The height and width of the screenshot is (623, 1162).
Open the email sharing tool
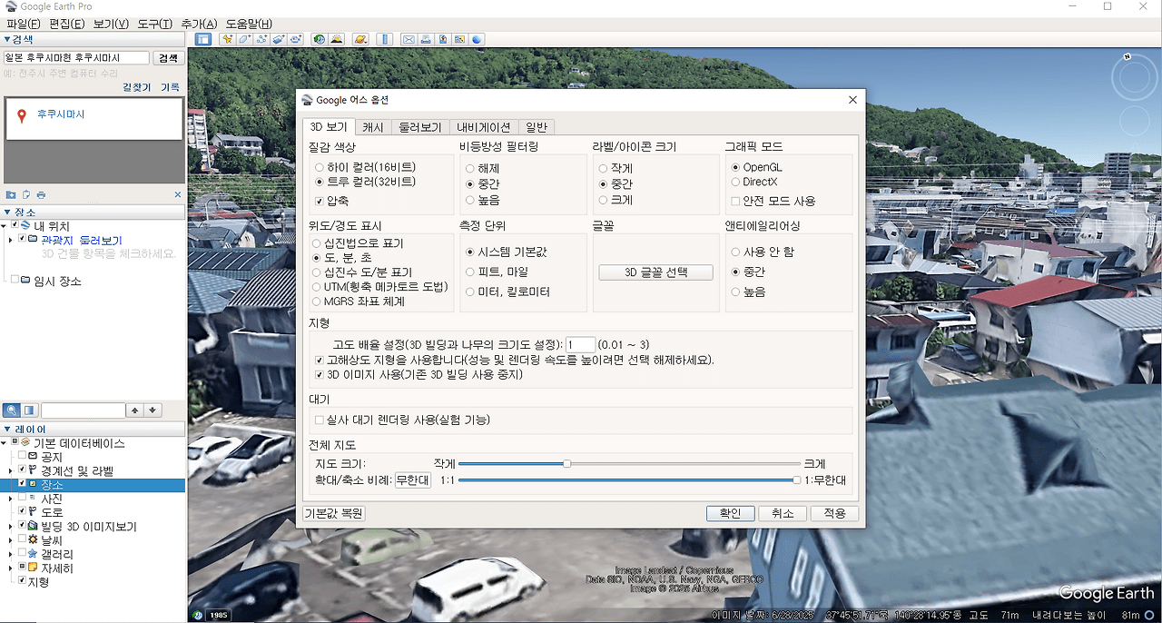409,38
